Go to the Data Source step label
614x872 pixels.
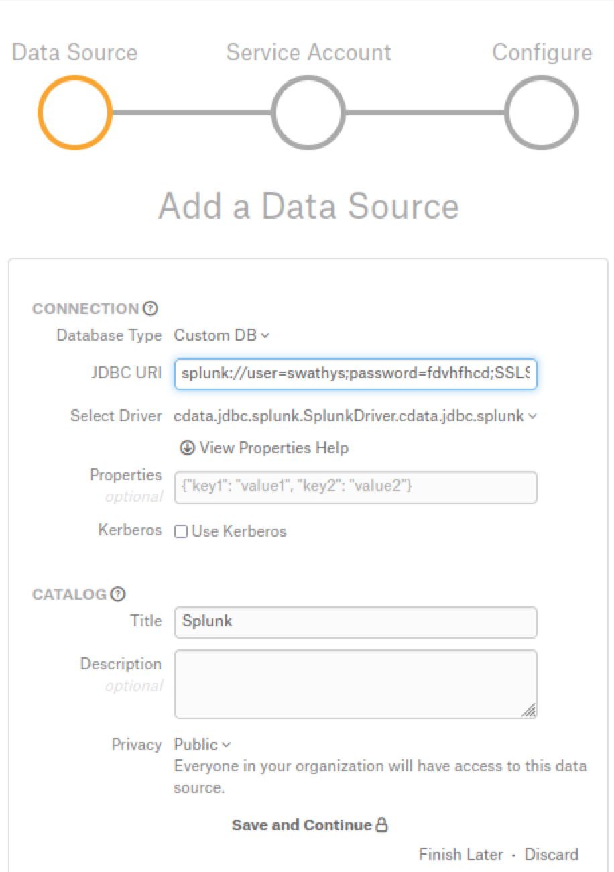pos(74,52)
